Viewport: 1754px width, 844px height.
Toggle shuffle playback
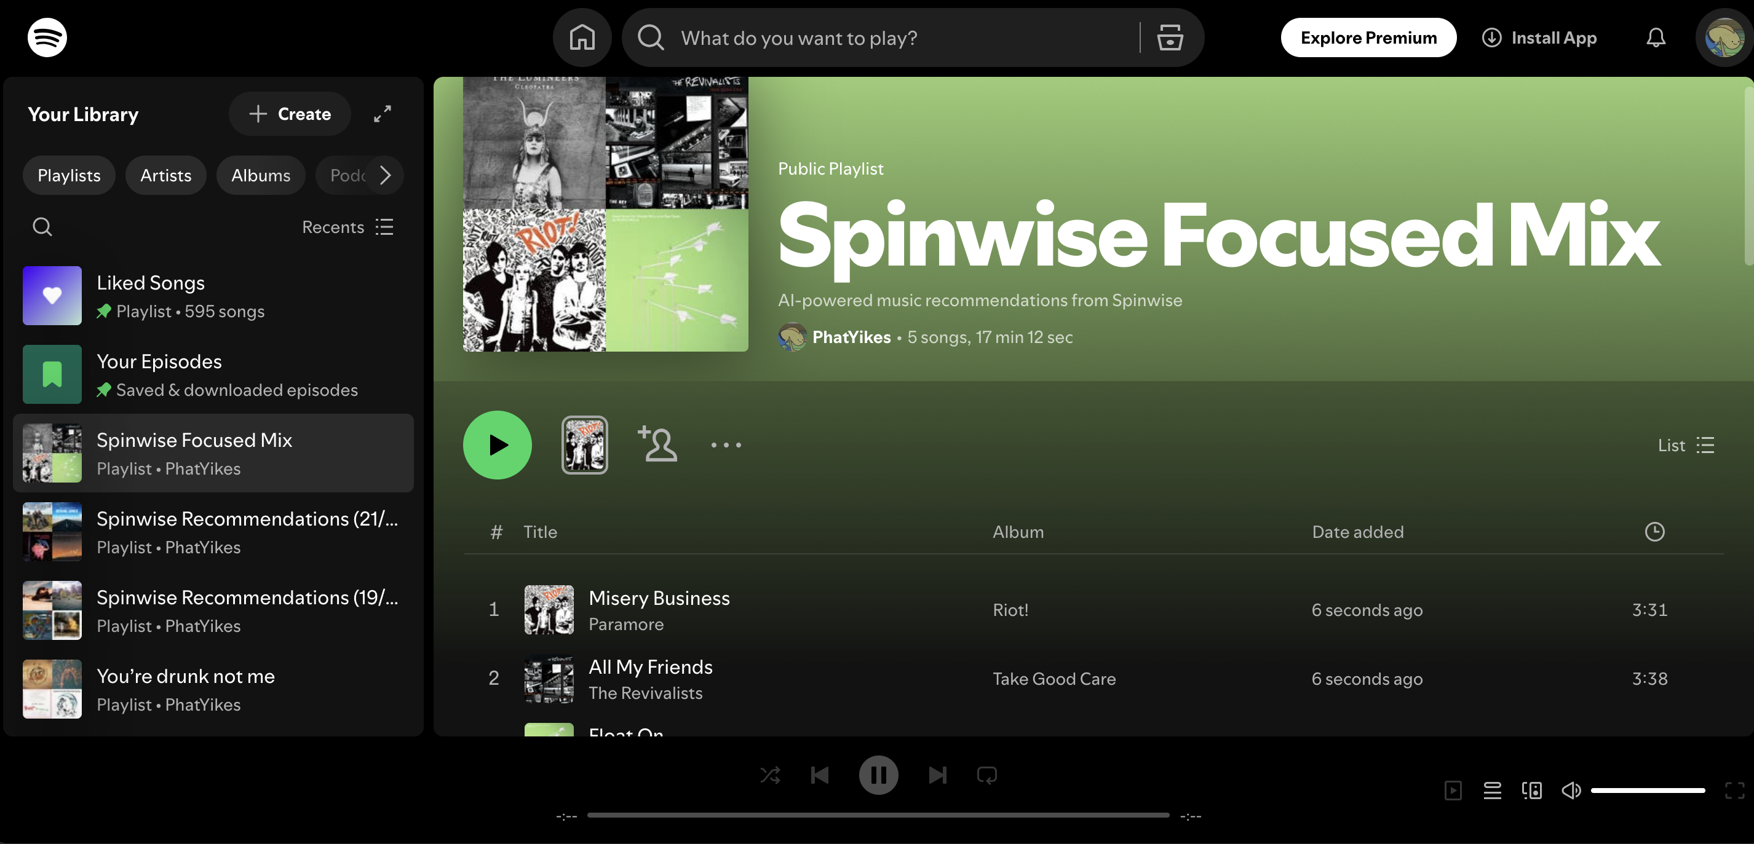click(770, 775)
